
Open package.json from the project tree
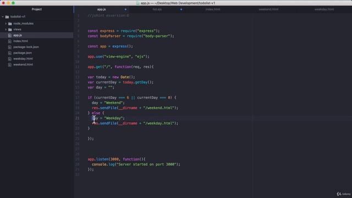[23, 53]
